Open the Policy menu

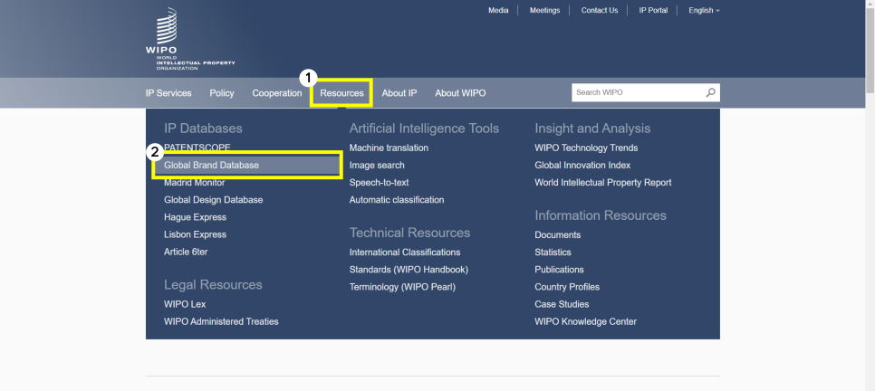coord(222,93)
